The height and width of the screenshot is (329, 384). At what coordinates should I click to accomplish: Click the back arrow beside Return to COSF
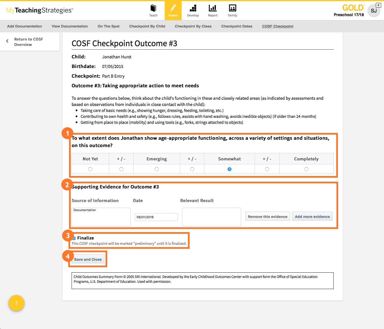coord(7,41)
